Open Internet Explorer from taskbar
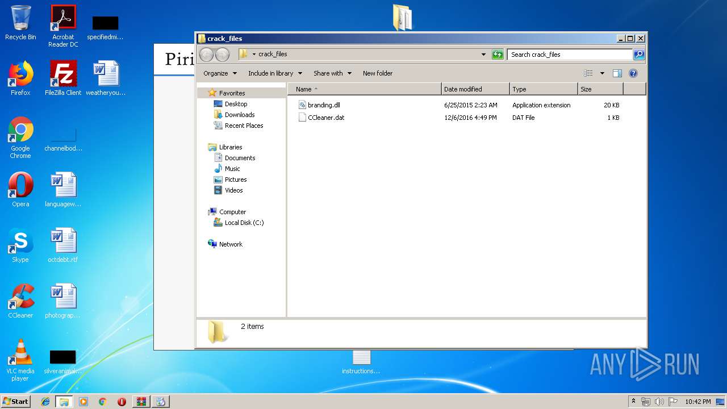This screenshot has height=409, width=727. pos(45,402)
